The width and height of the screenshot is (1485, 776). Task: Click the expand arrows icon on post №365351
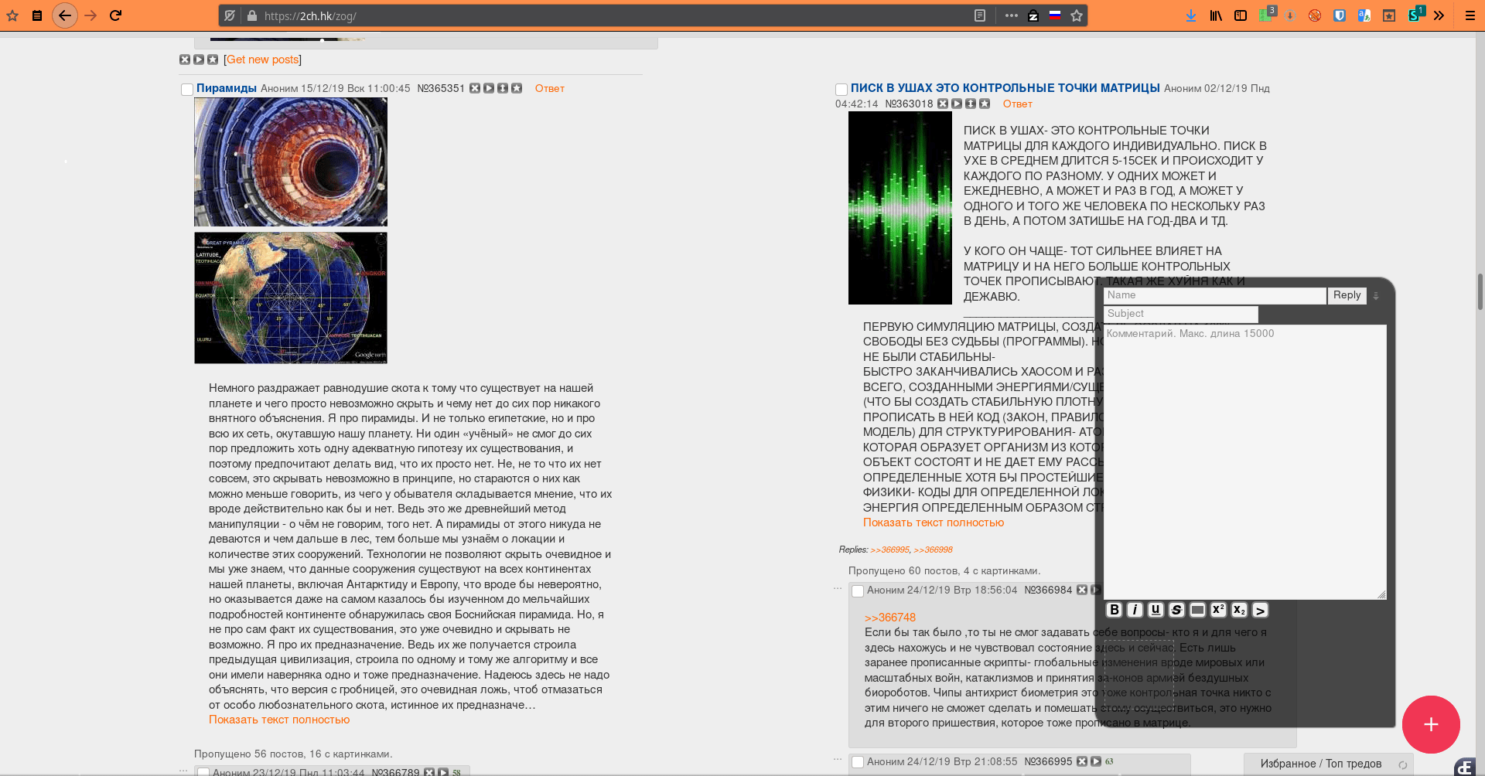tap(503, 88)
